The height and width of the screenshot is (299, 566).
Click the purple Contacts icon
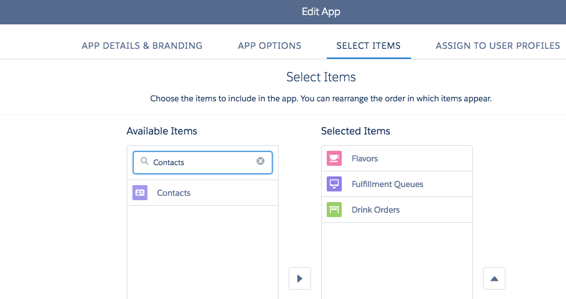(140, 193)
